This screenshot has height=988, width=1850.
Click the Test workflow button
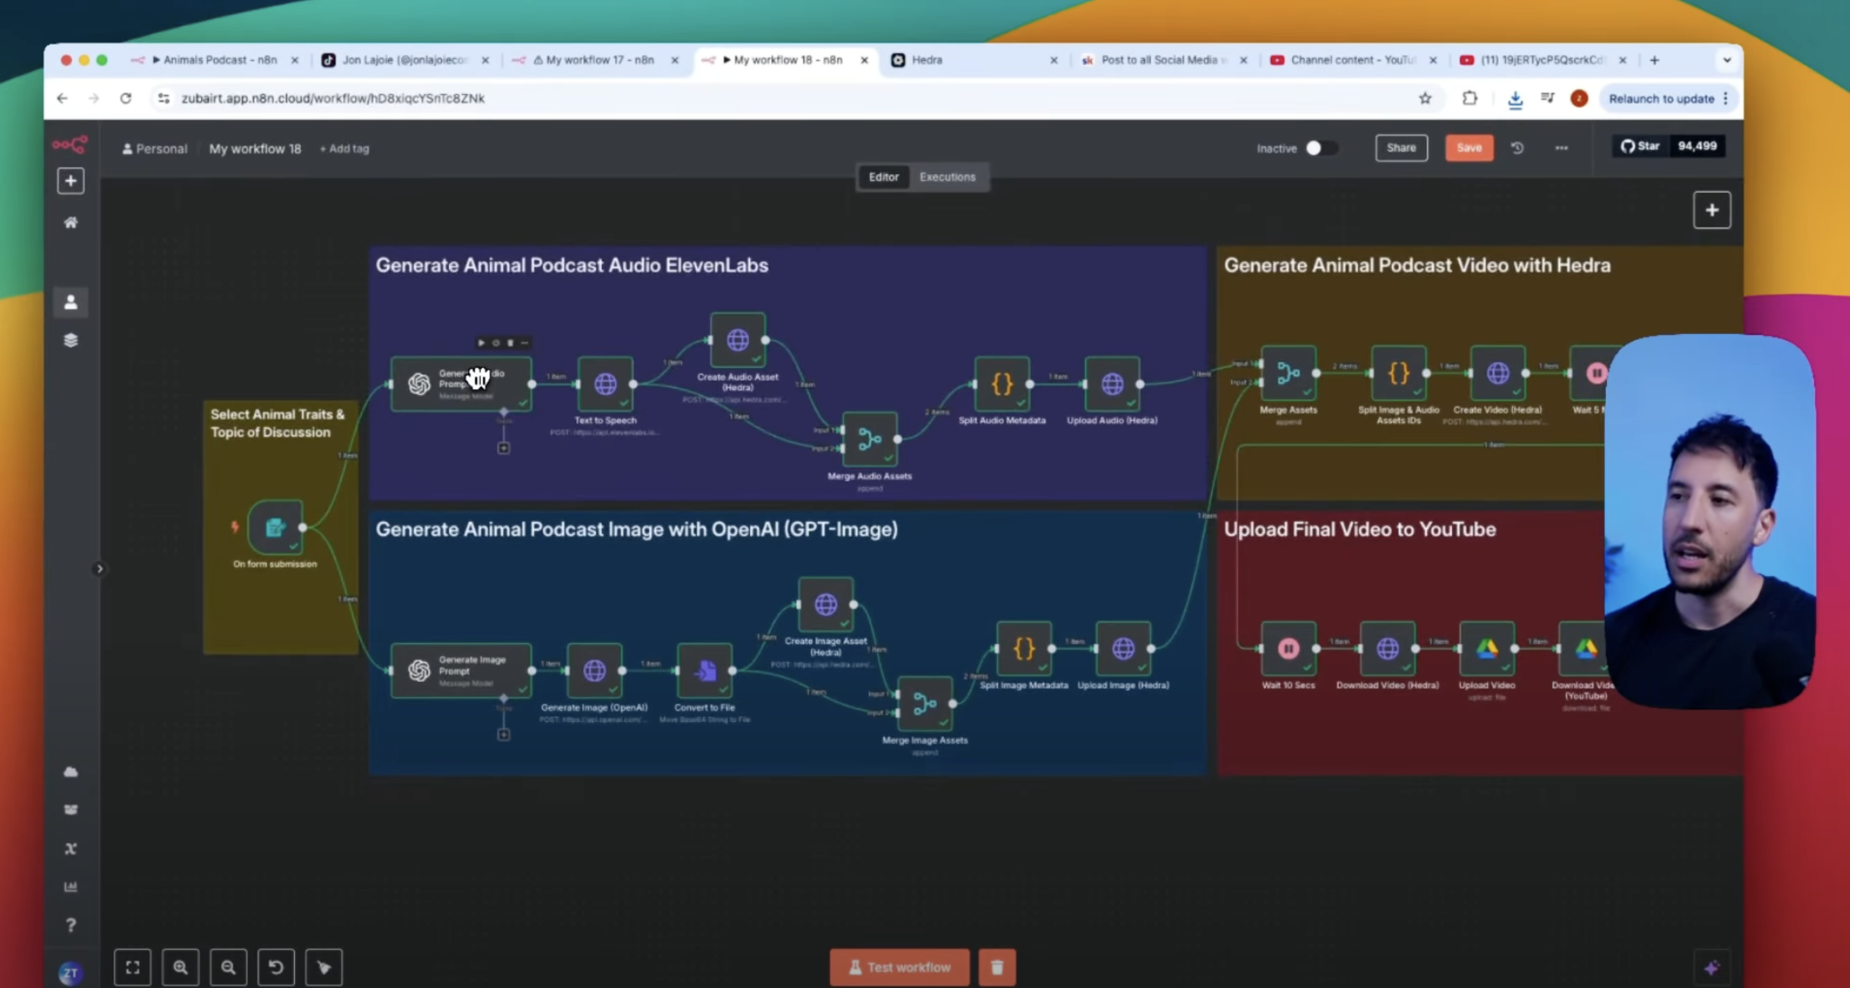pos(899,967)
